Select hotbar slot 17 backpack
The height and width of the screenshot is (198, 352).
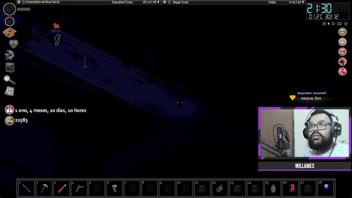(308, 188)
